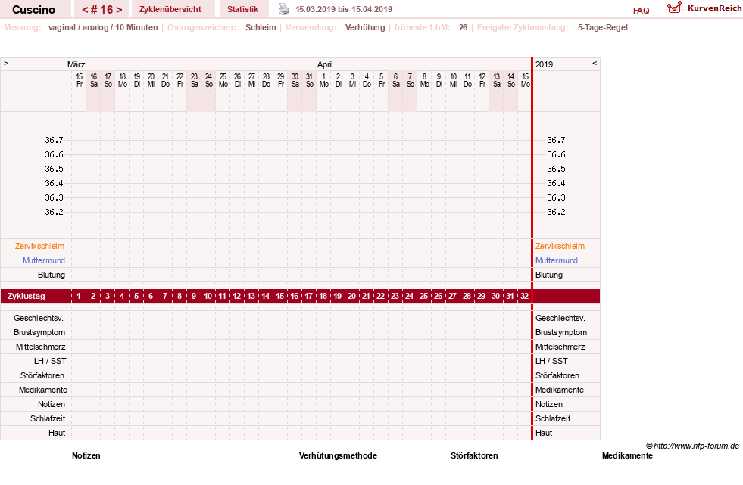Click the 5-Tage-Regel value
Screen dimensions: 743x485
(603, 27)
